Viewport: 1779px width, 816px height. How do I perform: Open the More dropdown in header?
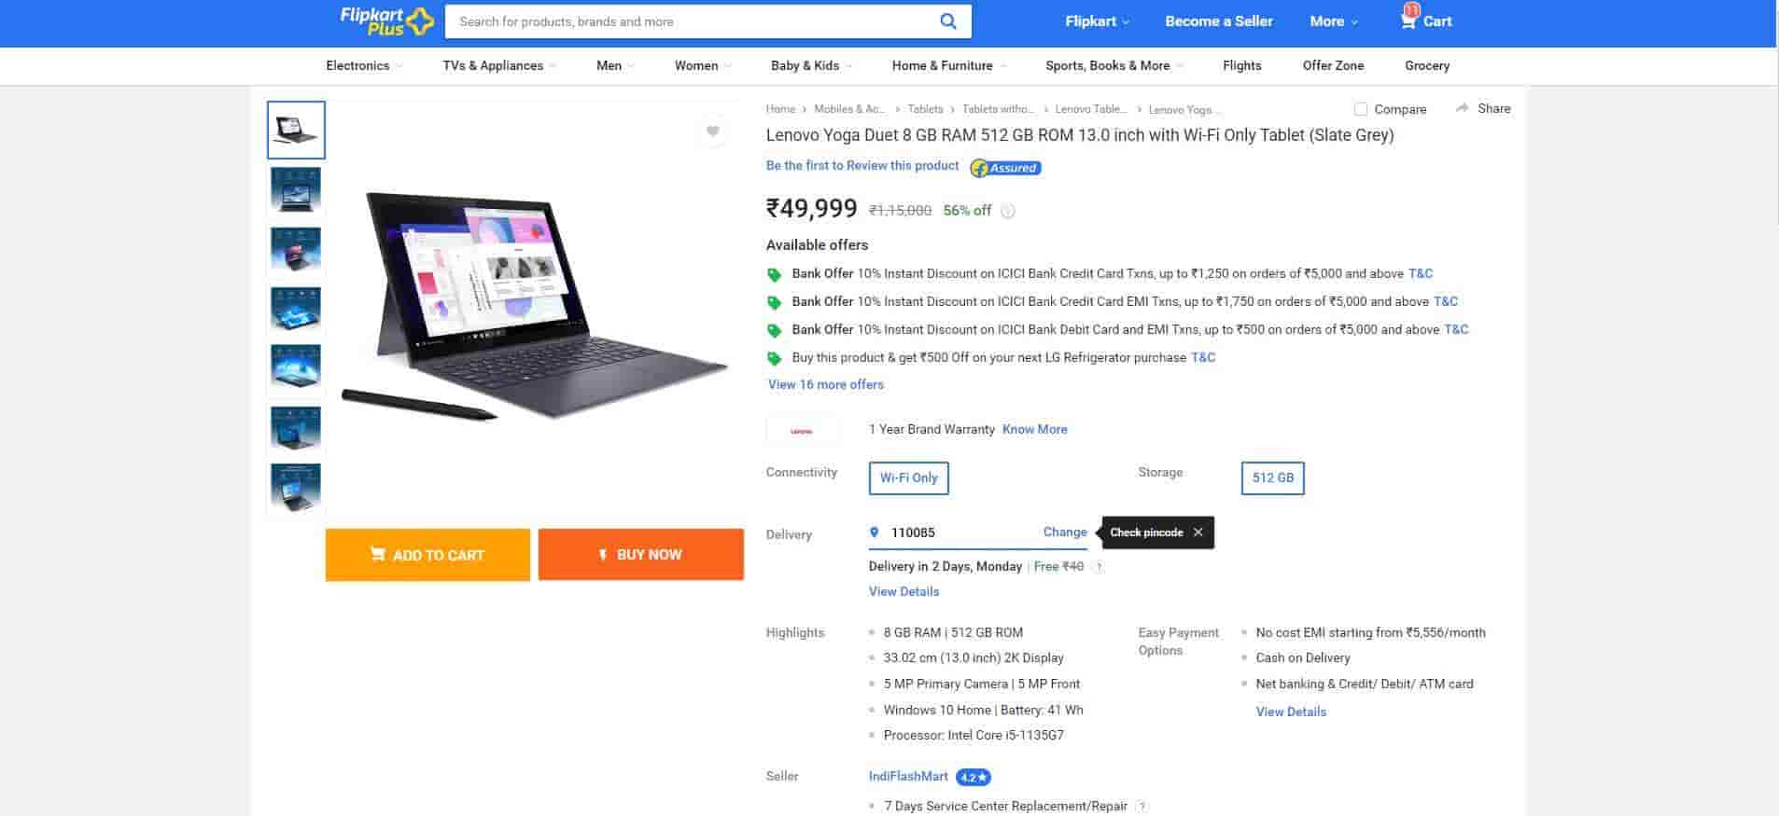(1333, 21)
